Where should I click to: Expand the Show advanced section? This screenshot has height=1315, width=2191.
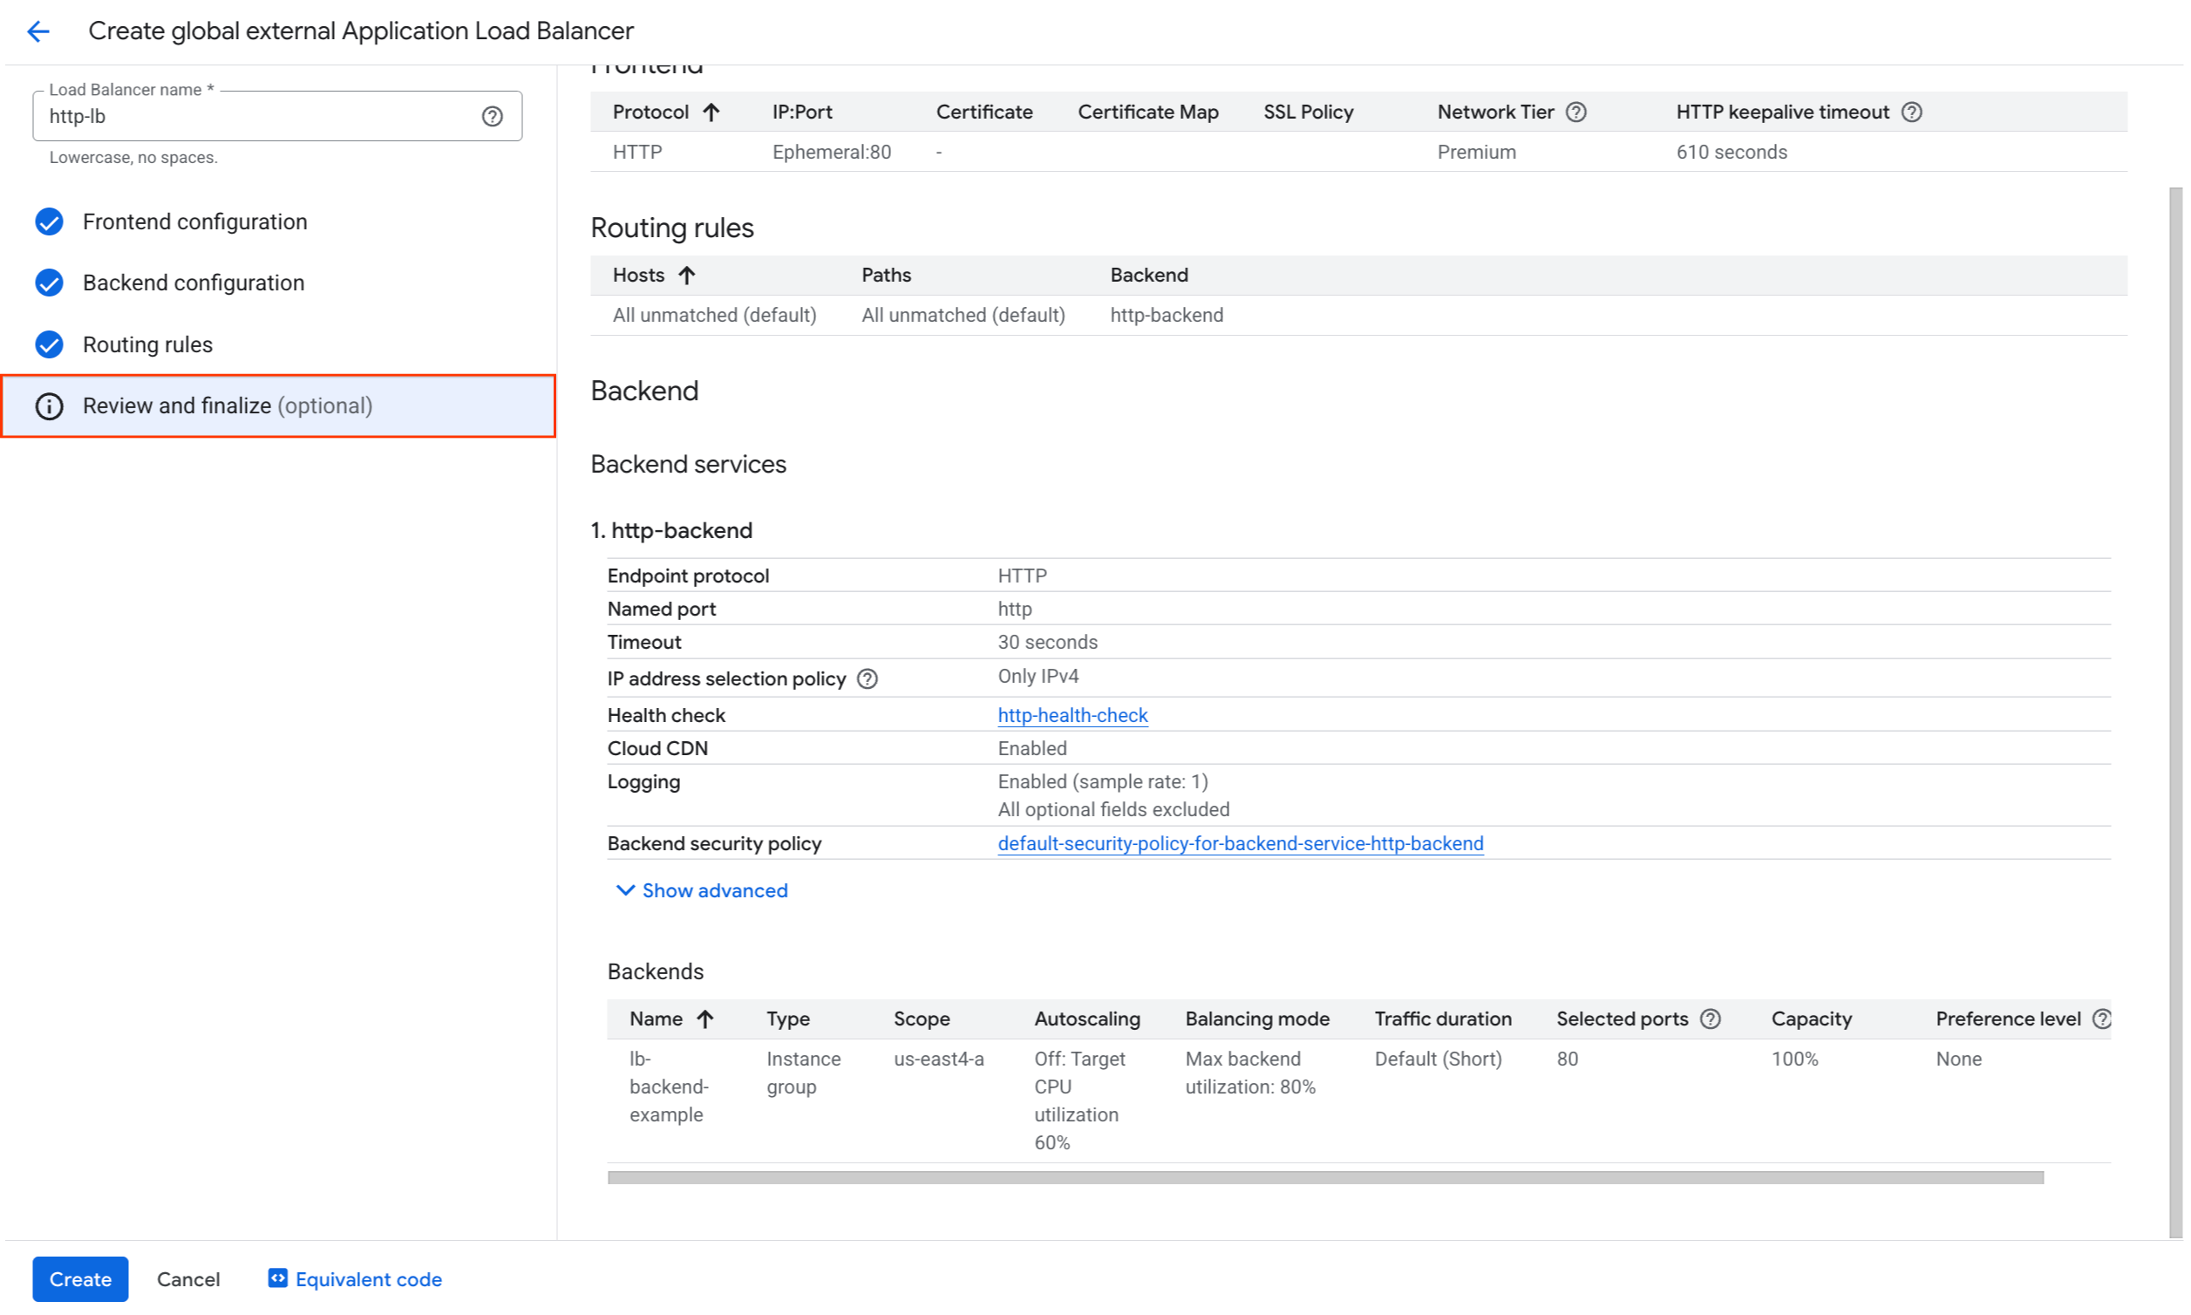click(701, 890)
